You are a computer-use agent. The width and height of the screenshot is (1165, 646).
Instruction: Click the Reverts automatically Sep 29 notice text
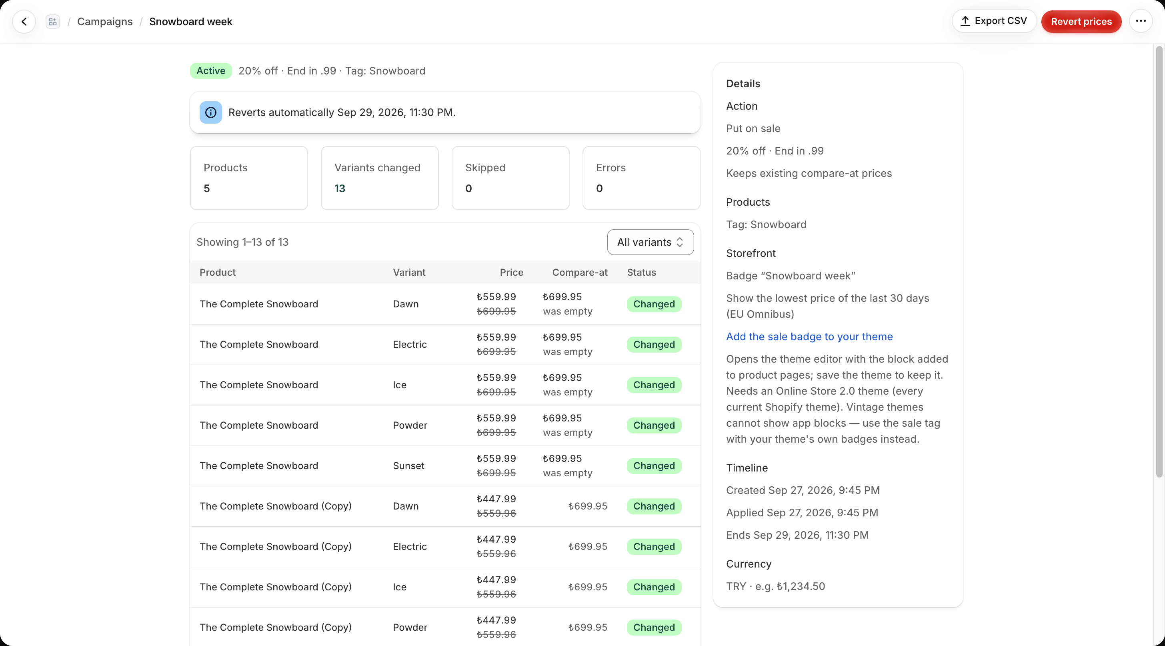tap(342, 112)
